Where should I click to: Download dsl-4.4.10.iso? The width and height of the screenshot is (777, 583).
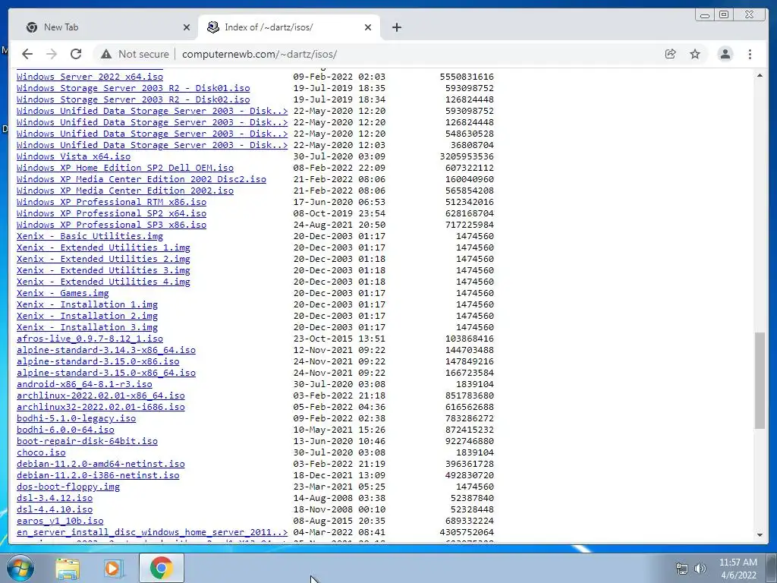coord(55,510)
